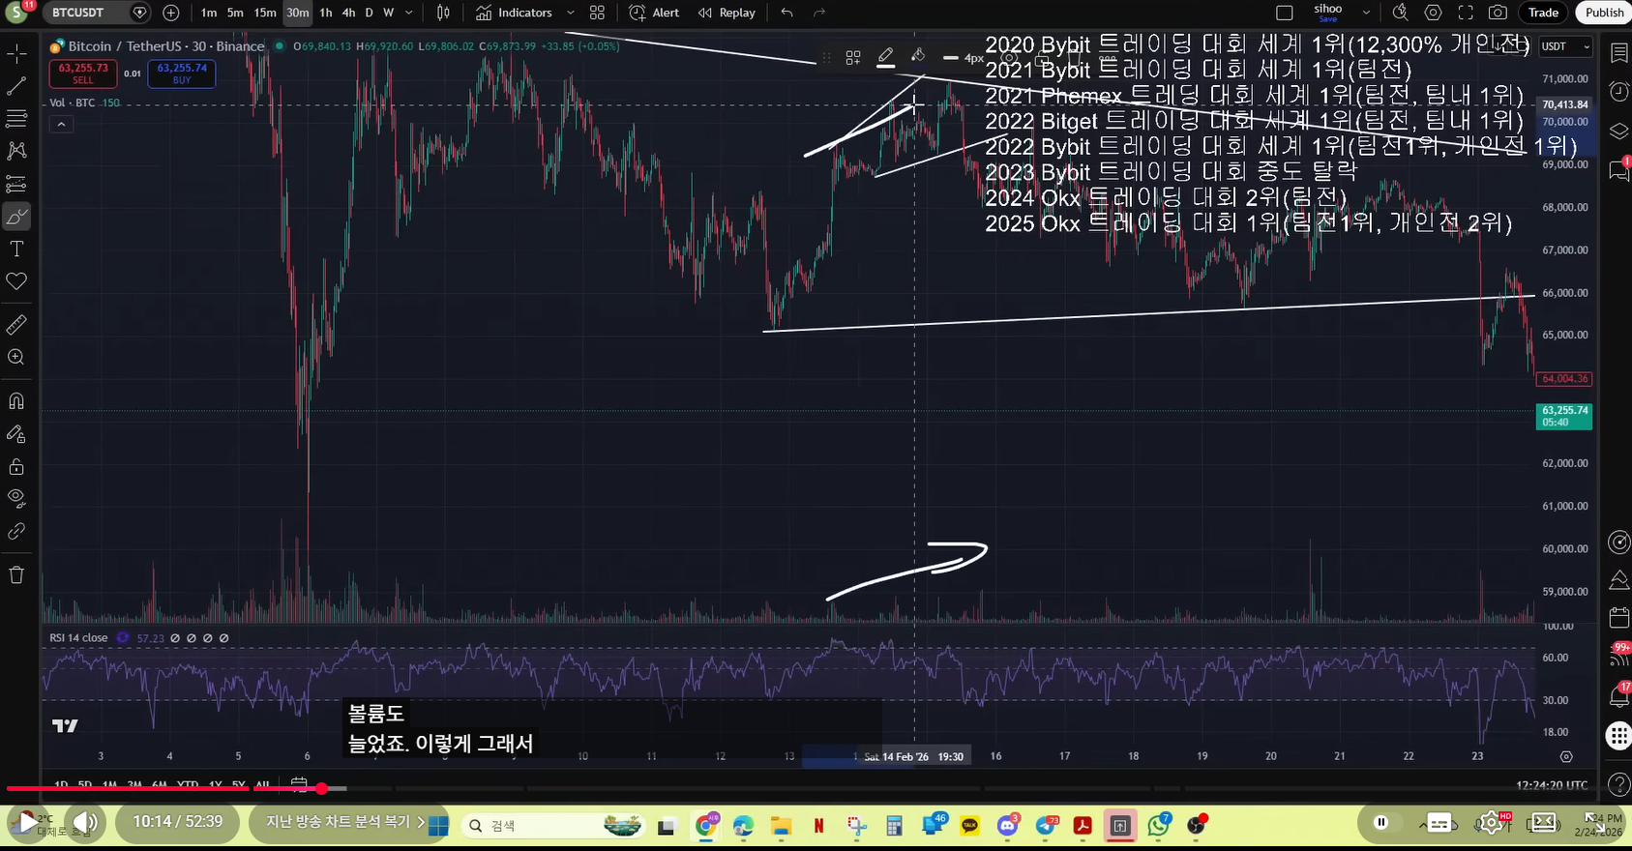Create an Alert from top toolbar
Viewport: 1632px width, 851px height.
point(655,13)
